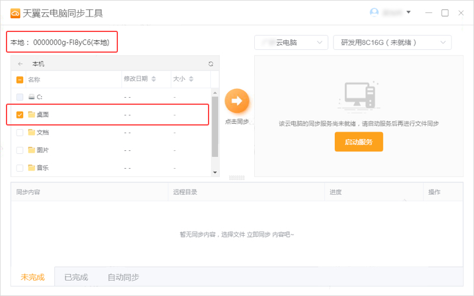This screenshot has width=474, height=296.
Task: Select the 文档 row name
Action: (43, 132)
